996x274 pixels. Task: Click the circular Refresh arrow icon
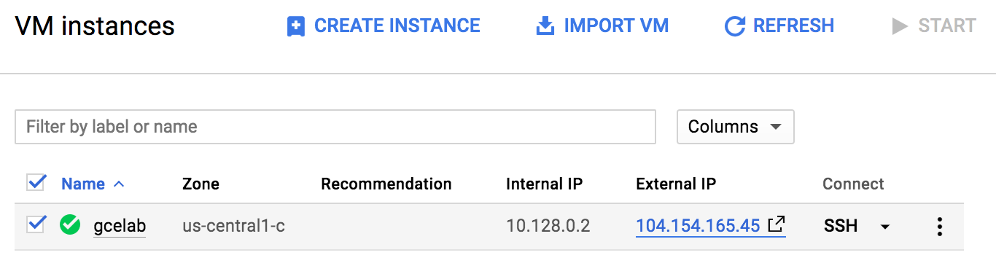734,27
